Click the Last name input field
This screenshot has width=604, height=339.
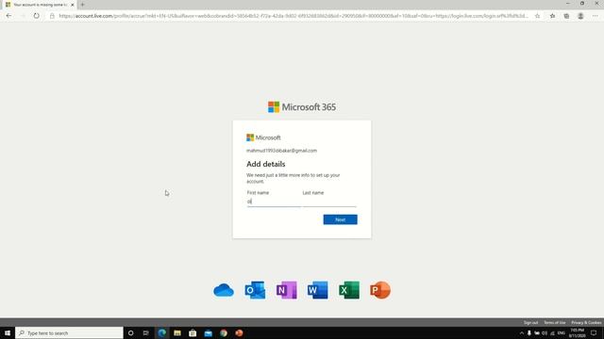[329, 202]
